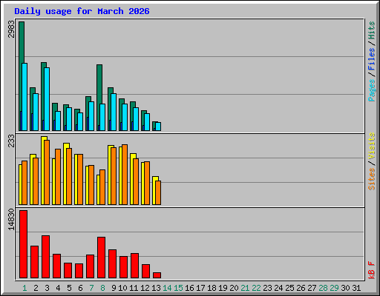Click x-axis day label 29
The width and height of the screenshot is (380, 296).
point(334,288)
